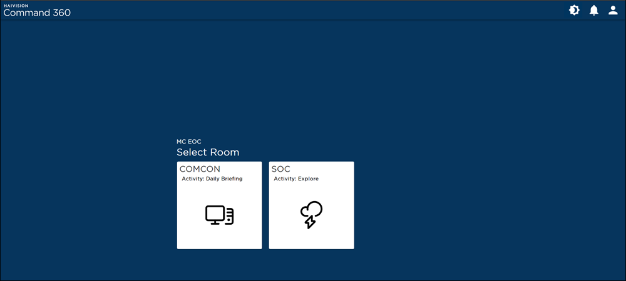Viewport: 626px width, 281px height.
Task: Select the COMCON room title
Action: click(x=200, y=169)
